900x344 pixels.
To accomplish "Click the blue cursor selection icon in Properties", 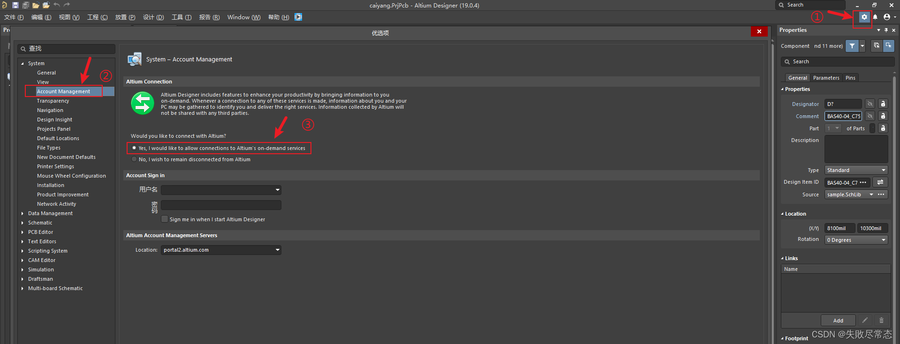I will [889, 45].
